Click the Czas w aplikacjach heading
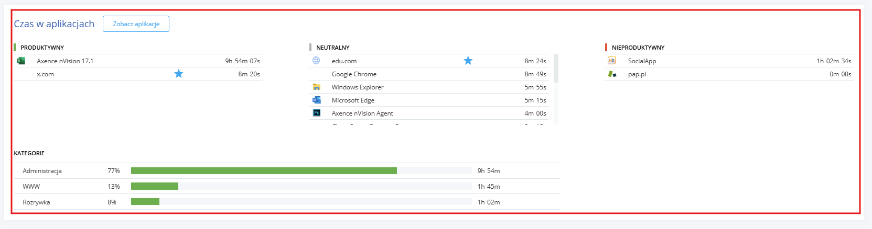 click(x=54, y=24)
